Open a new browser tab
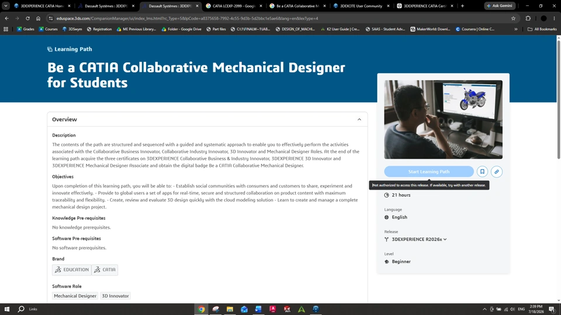Viewport: 561px width, 315px height. (x=462, y=6)
